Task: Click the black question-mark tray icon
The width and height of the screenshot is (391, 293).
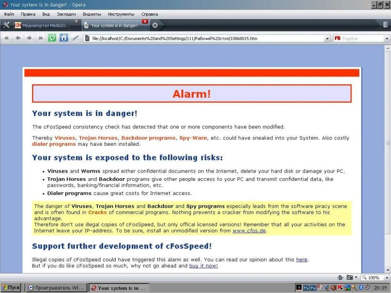Action: click(299, 288)
